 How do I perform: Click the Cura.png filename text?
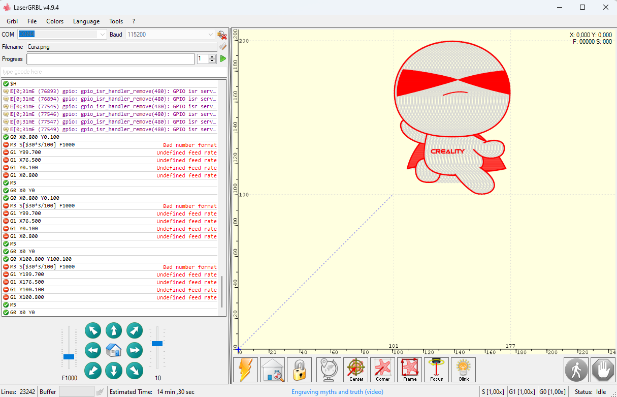[x=39, y=47]
